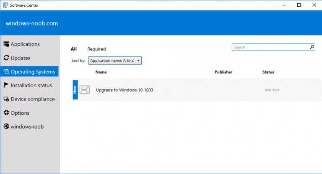Open the windowsnoob custom tab label

coord(27,126)
